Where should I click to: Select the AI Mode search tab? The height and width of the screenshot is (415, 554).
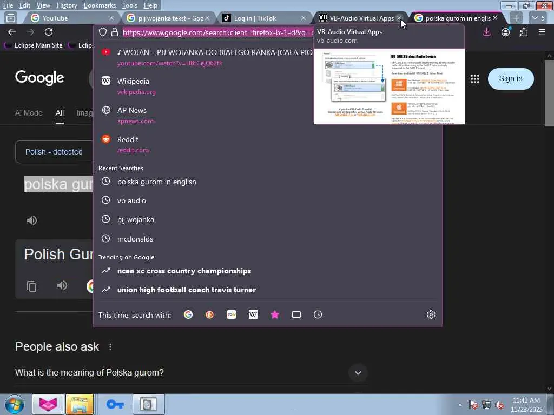29,113
